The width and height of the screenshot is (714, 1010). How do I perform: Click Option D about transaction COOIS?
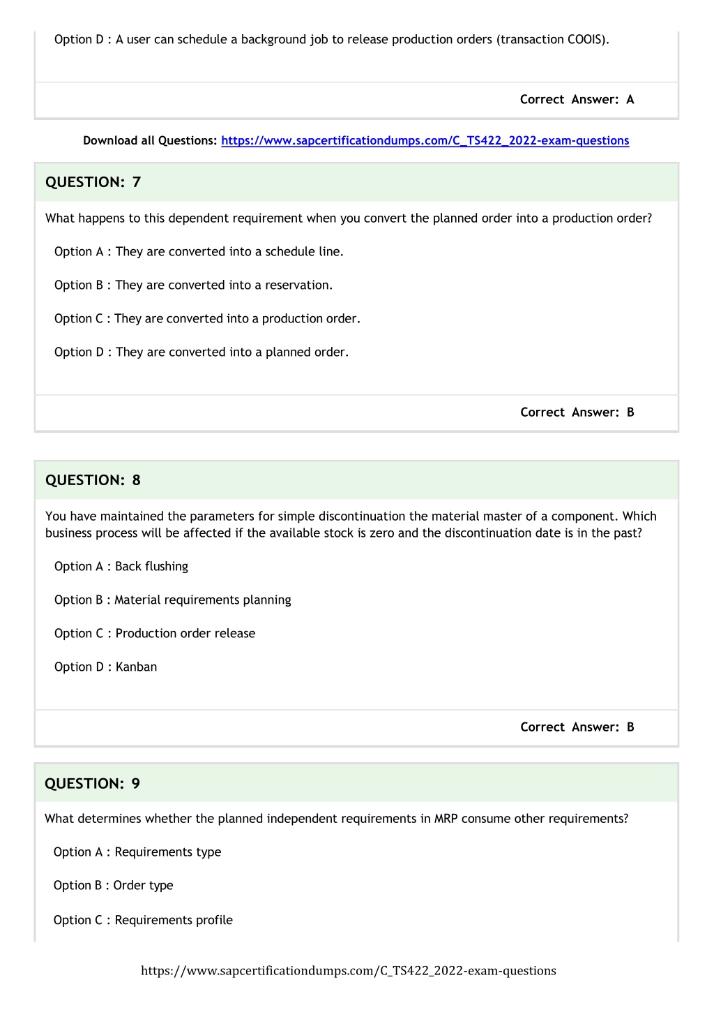(332, 39)
